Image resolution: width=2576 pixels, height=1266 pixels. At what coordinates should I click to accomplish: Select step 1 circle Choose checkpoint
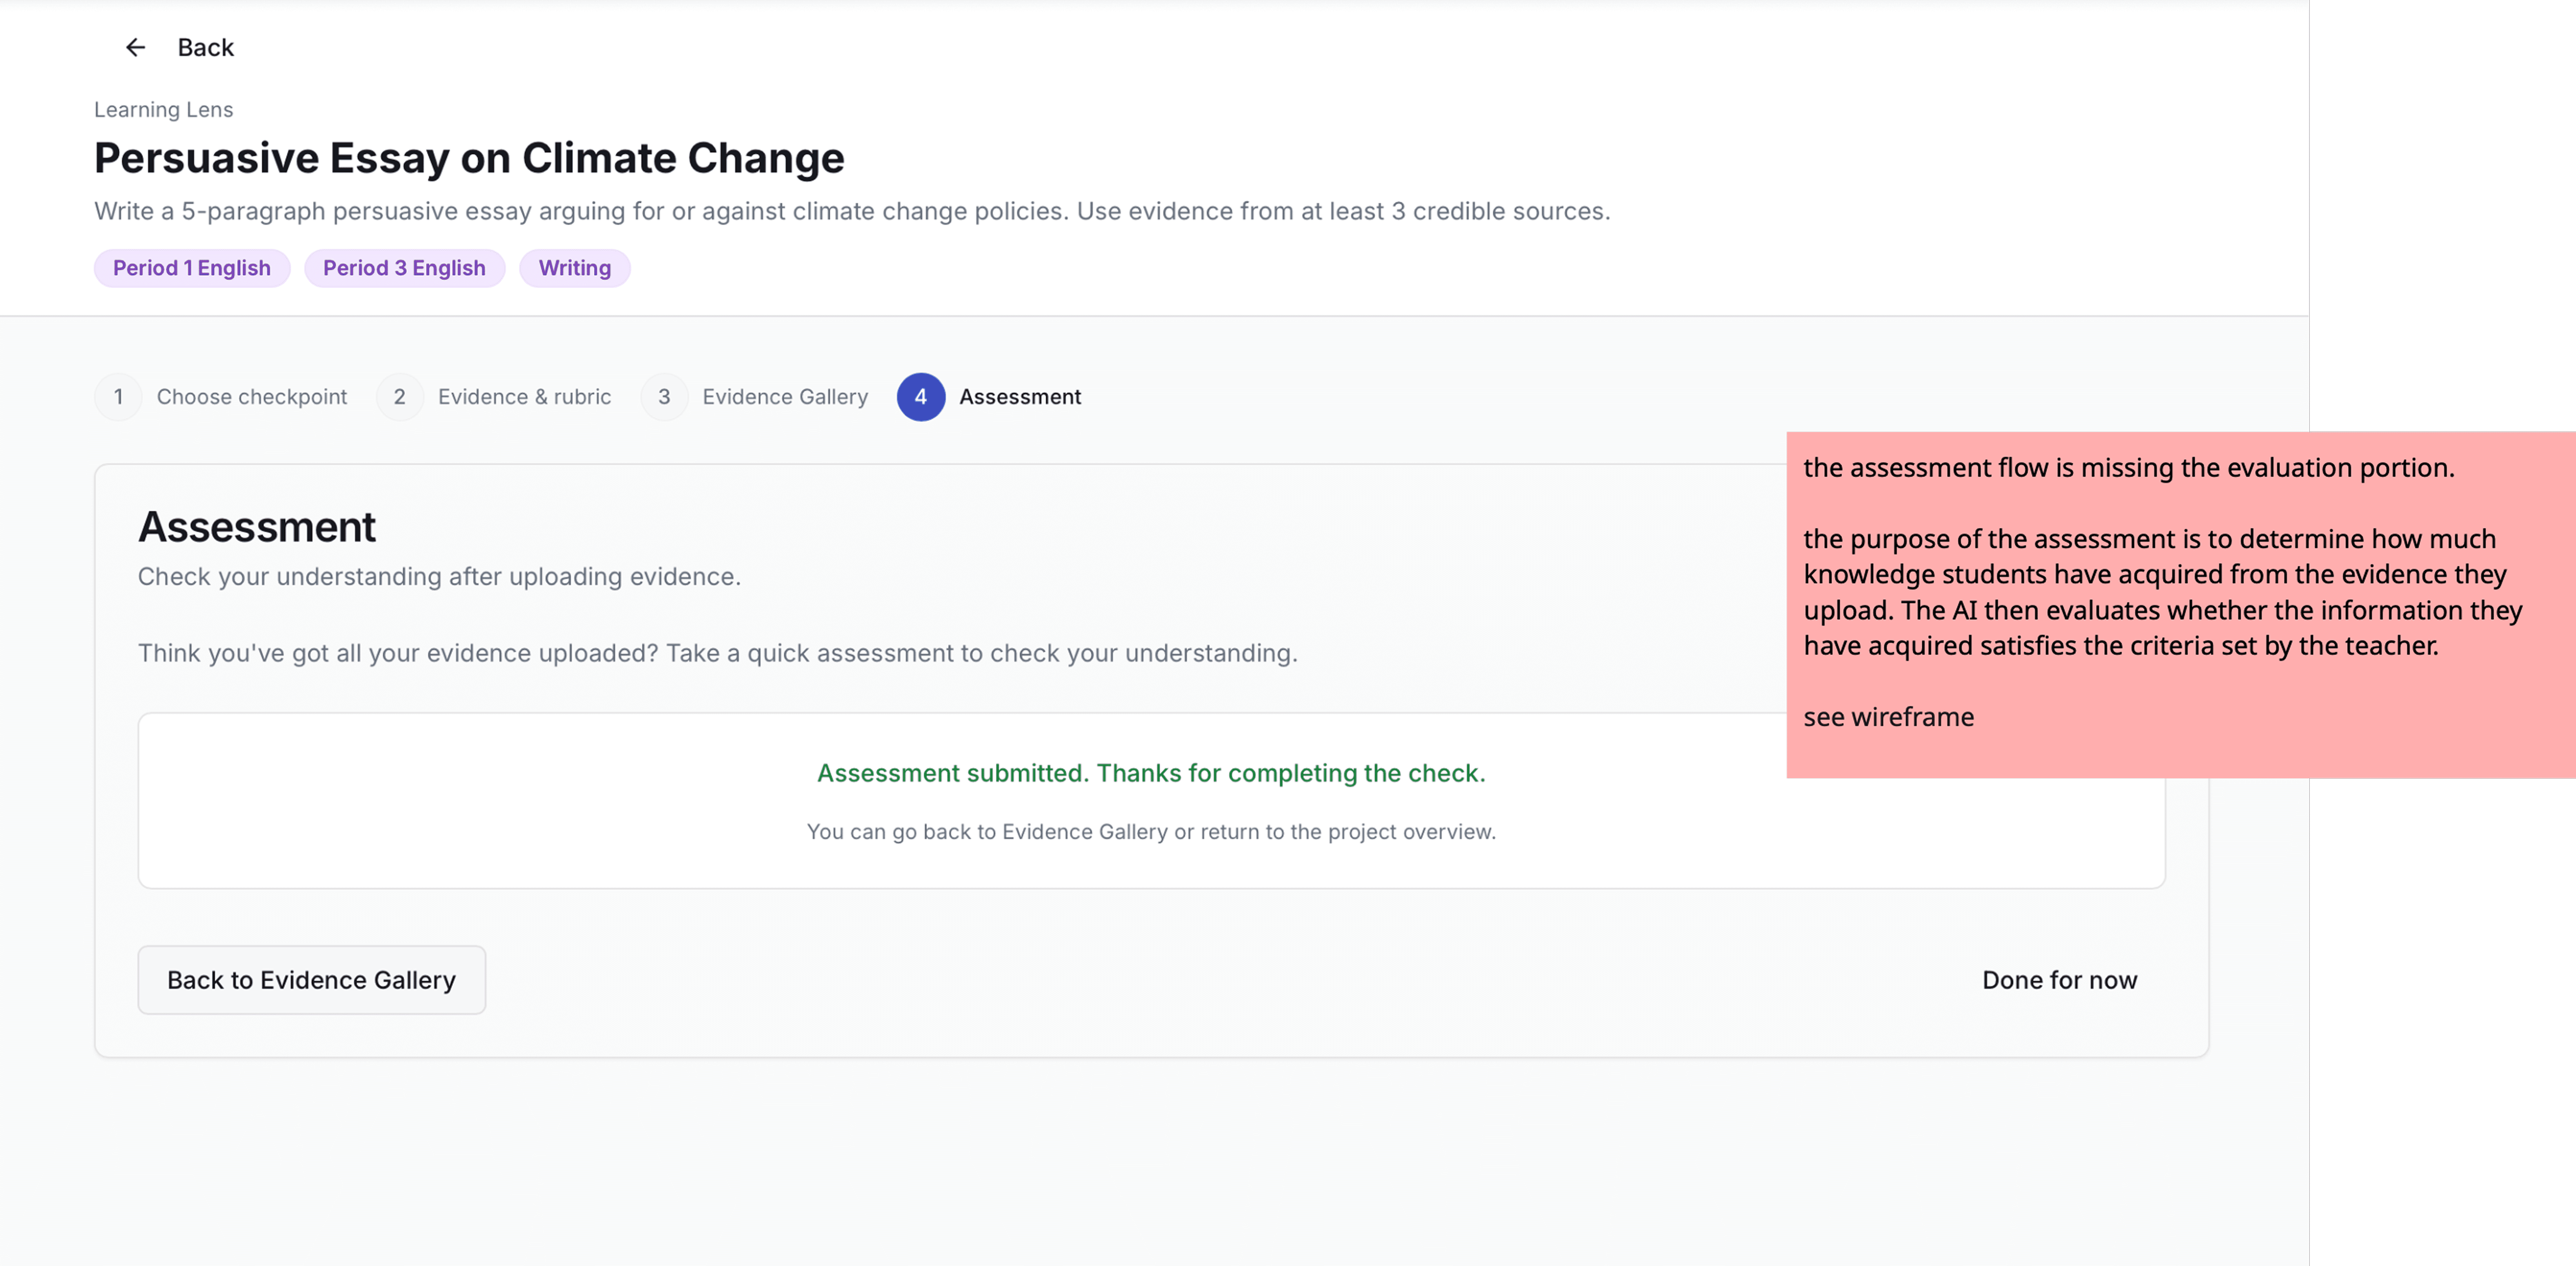point(118,397)
